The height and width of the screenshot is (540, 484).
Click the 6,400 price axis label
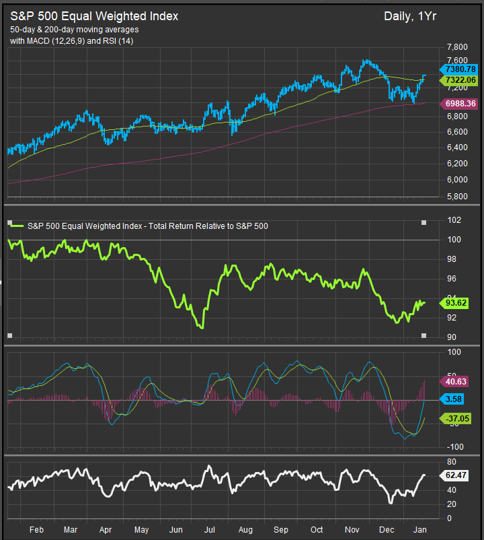click(x=457, y=147)
